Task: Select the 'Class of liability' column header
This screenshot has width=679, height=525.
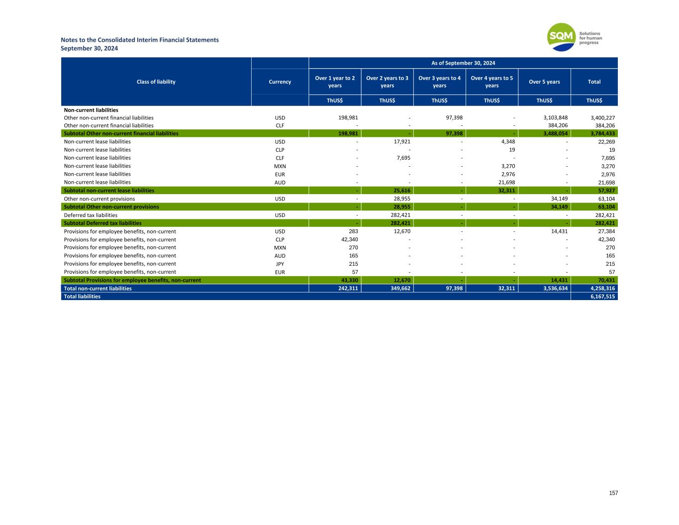Action: pyautogui.click(x=156, y=82)
